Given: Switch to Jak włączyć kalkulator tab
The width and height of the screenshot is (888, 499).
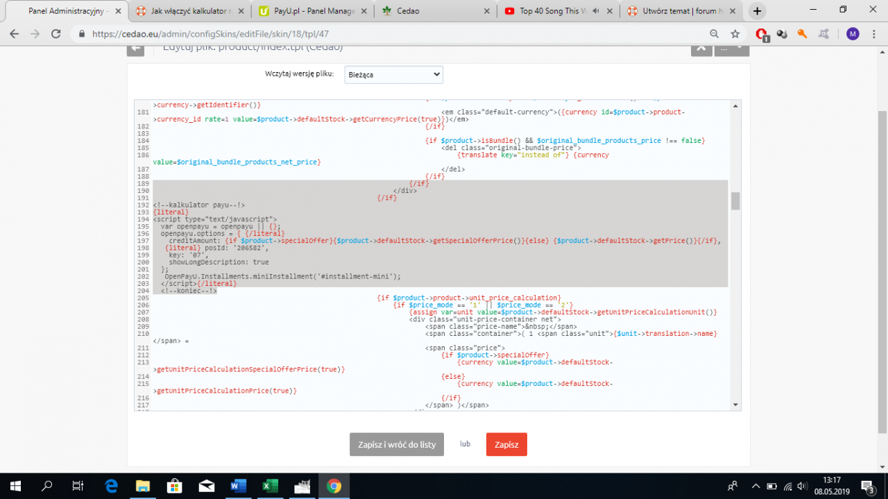Looking at the screenshot, I should pos(189,11).
